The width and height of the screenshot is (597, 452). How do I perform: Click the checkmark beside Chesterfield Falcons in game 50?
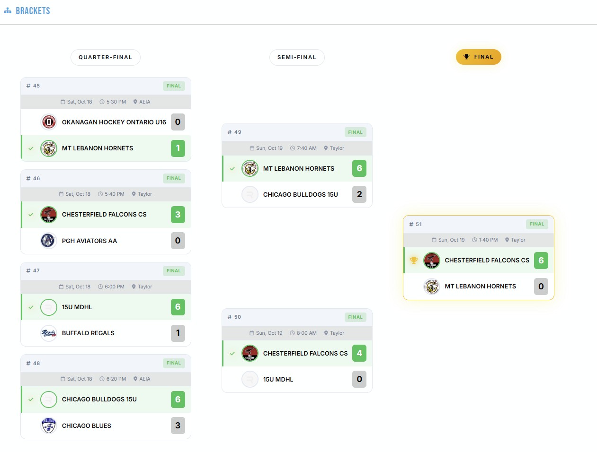point(232,353)
